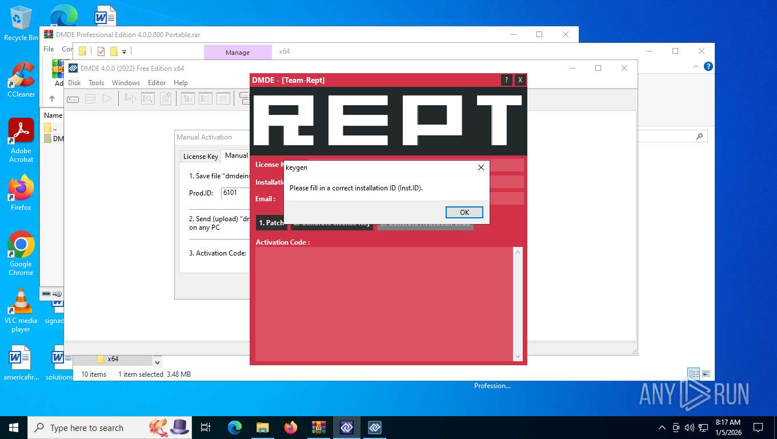Show hidden tray icons chevron
The width and height of the screenshot is (777, 439).
tap(662, 428)
